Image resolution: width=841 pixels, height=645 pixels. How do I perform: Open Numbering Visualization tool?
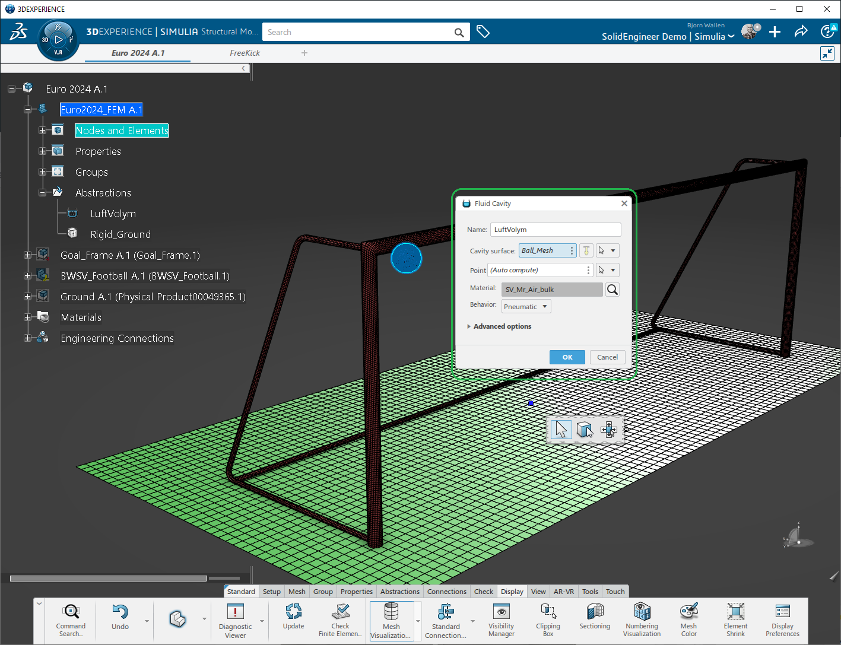pyautogui.click(x=642, y=619)
